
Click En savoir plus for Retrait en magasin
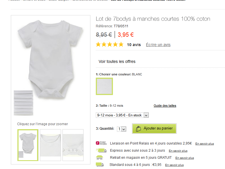(185, 158)
